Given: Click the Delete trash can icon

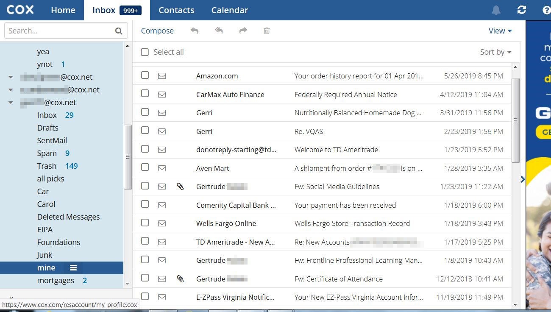Looking at the screenshot, I should tap(267, 31).
